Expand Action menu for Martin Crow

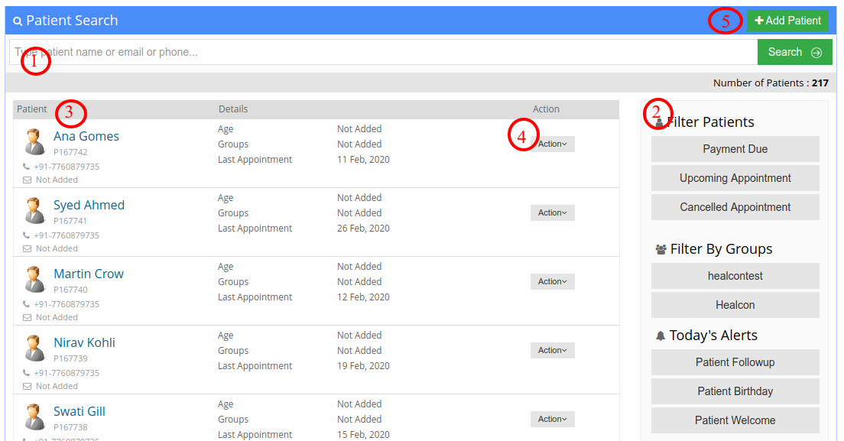click(x=552, y=281)
